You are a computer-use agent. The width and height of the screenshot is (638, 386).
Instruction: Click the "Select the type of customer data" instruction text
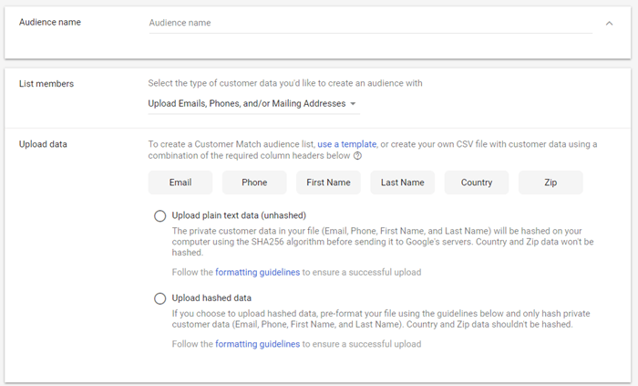pos(285,83)
